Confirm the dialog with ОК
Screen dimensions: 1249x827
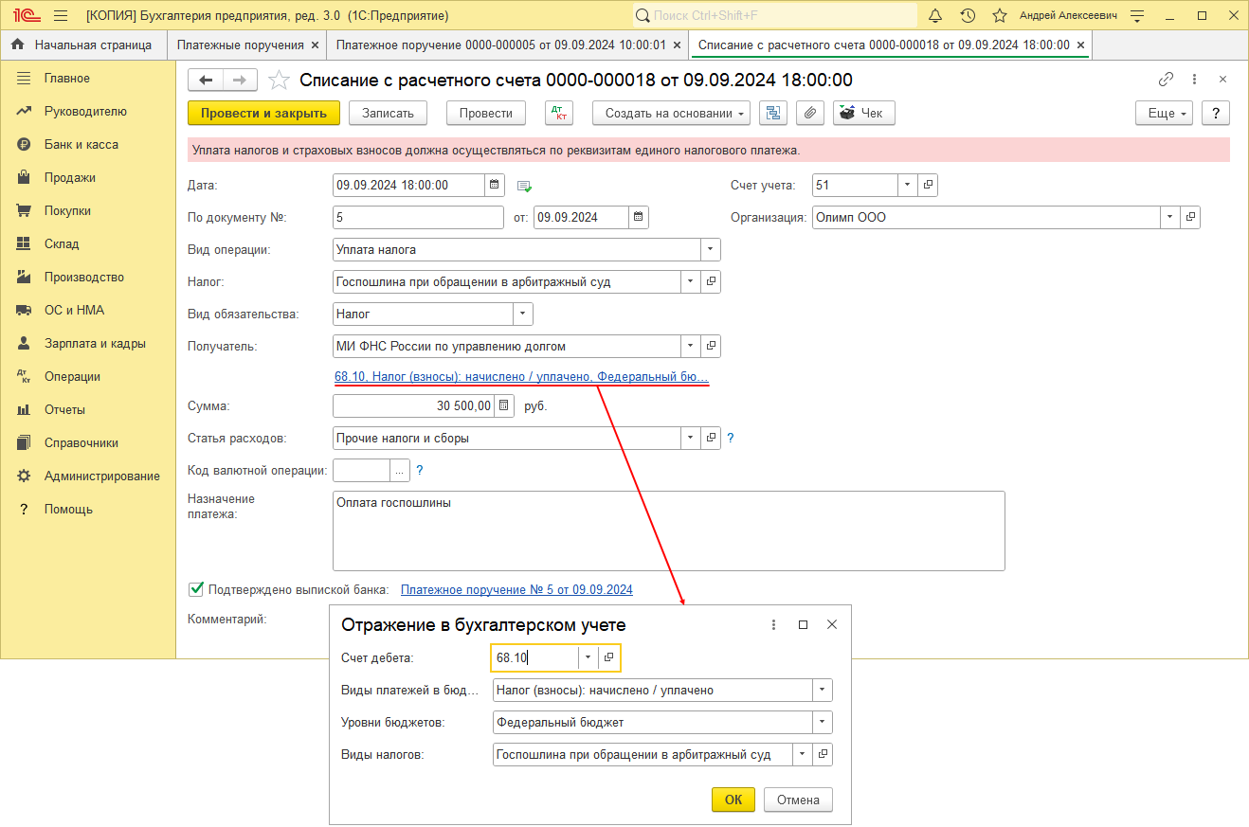coord(733,800)
